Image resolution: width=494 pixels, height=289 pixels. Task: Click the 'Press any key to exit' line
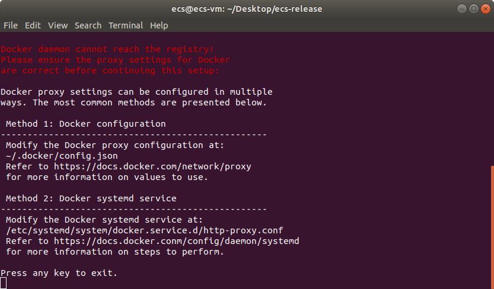pyautogui.click(x=59, y=273)
